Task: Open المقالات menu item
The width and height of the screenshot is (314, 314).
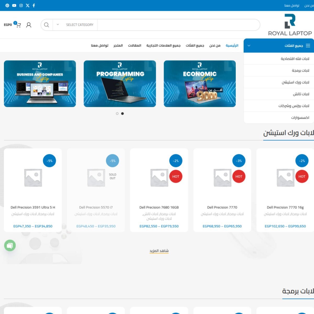Action: click(x=134, y=46)
